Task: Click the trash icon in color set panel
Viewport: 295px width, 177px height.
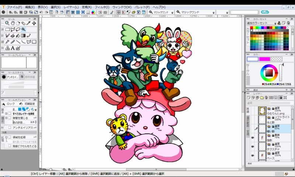Action: (x=288, y=23)
